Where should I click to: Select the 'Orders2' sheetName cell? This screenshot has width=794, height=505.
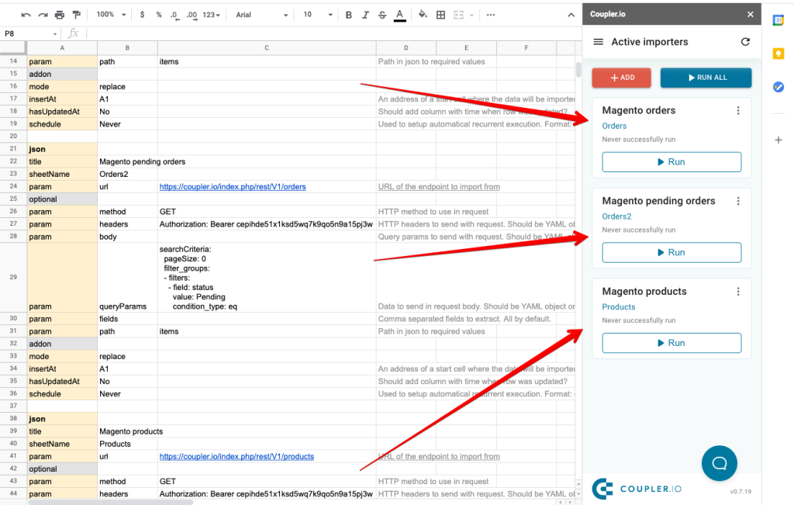click(x=128, y=175)
